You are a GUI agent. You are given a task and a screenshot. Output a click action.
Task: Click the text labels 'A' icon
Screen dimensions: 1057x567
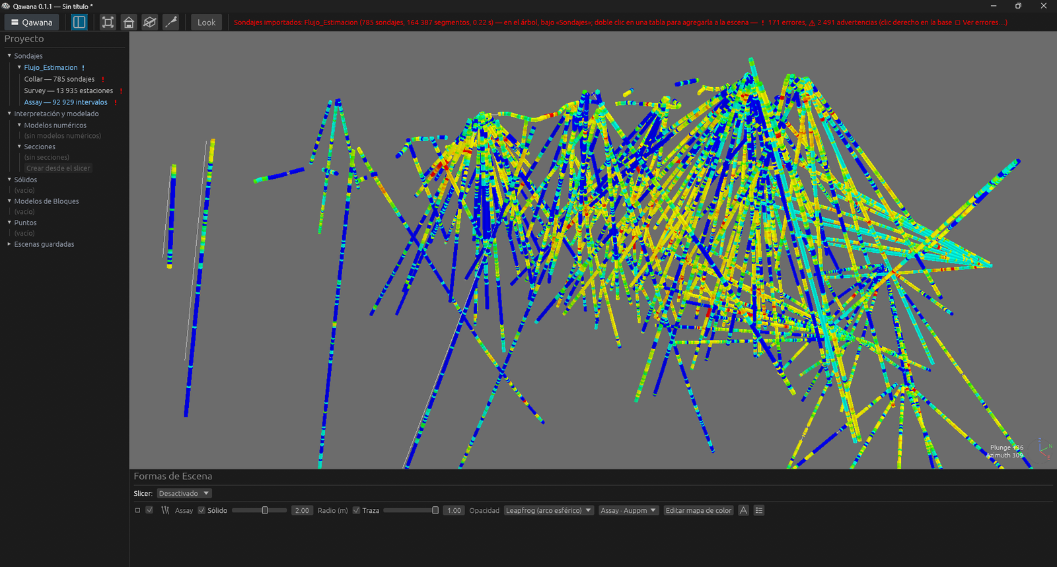(x=743, y=510)
